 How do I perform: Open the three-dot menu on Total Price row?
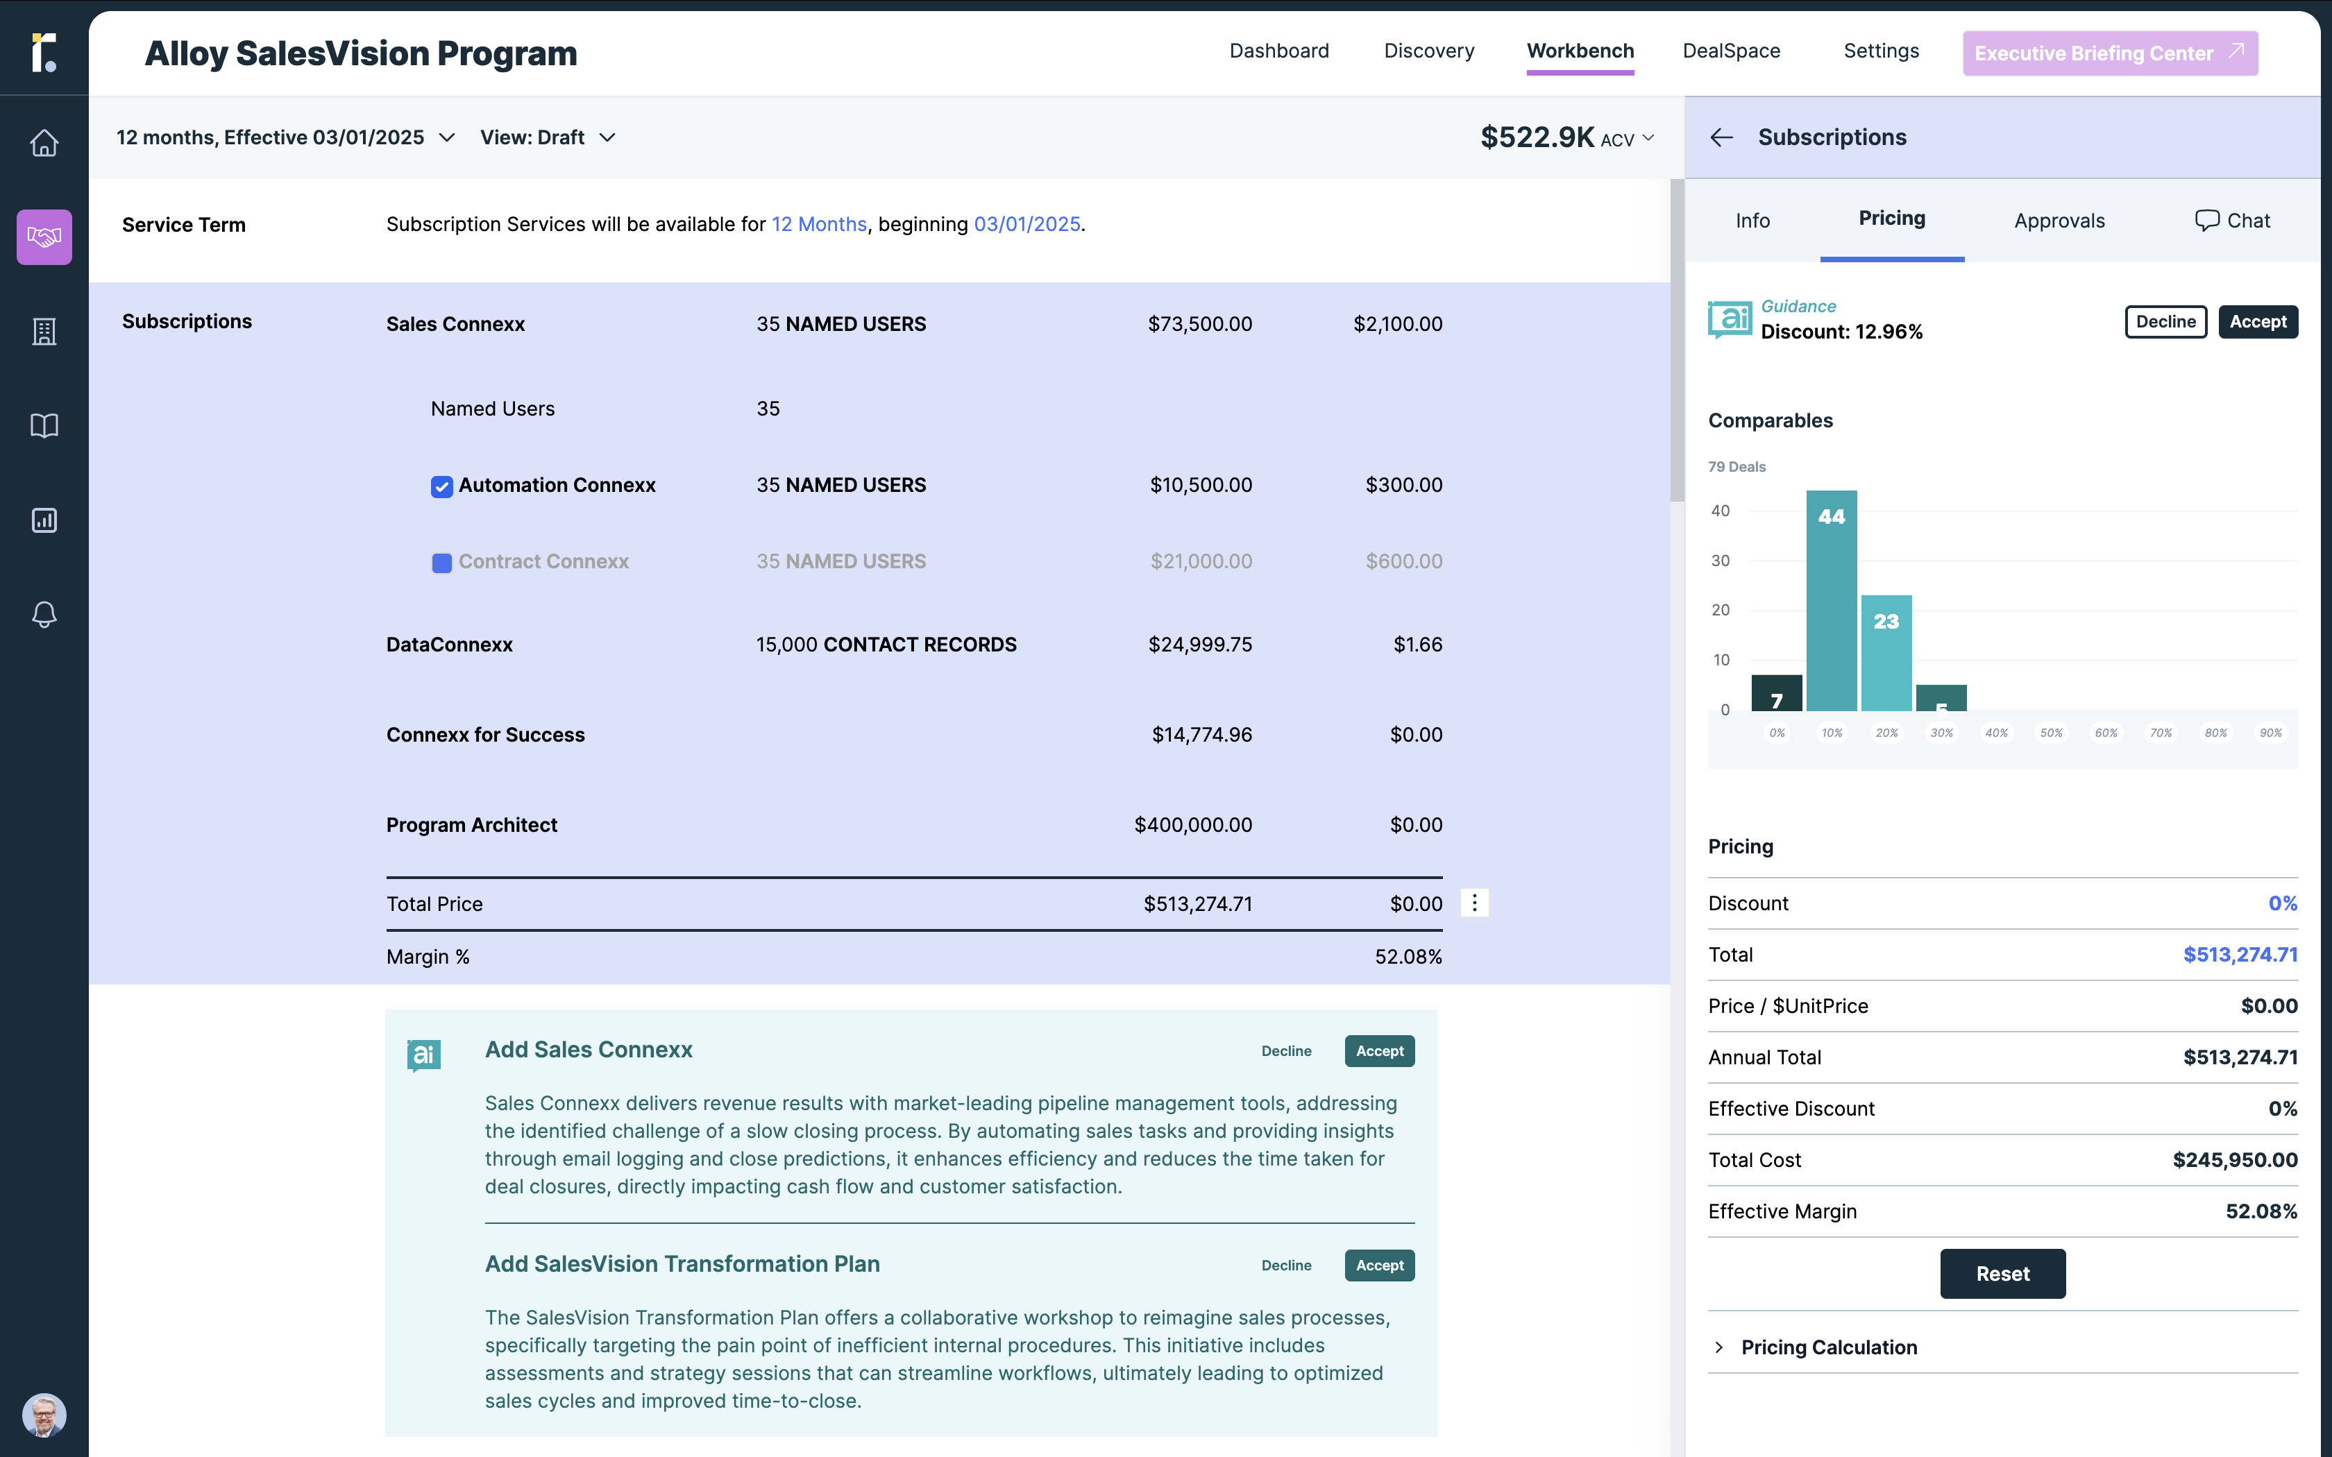click(1474, 903)
